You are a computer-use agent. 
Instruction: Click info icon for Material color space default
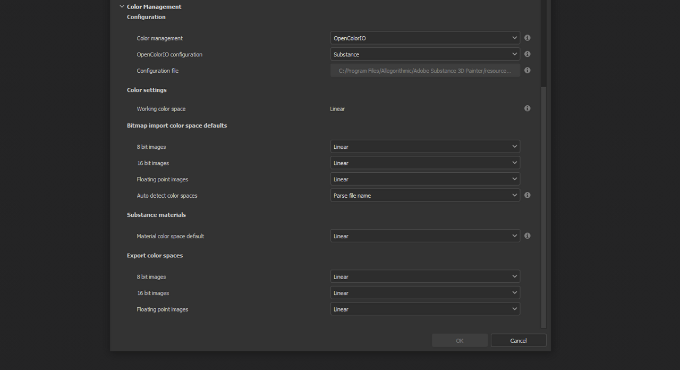(528, 236)
